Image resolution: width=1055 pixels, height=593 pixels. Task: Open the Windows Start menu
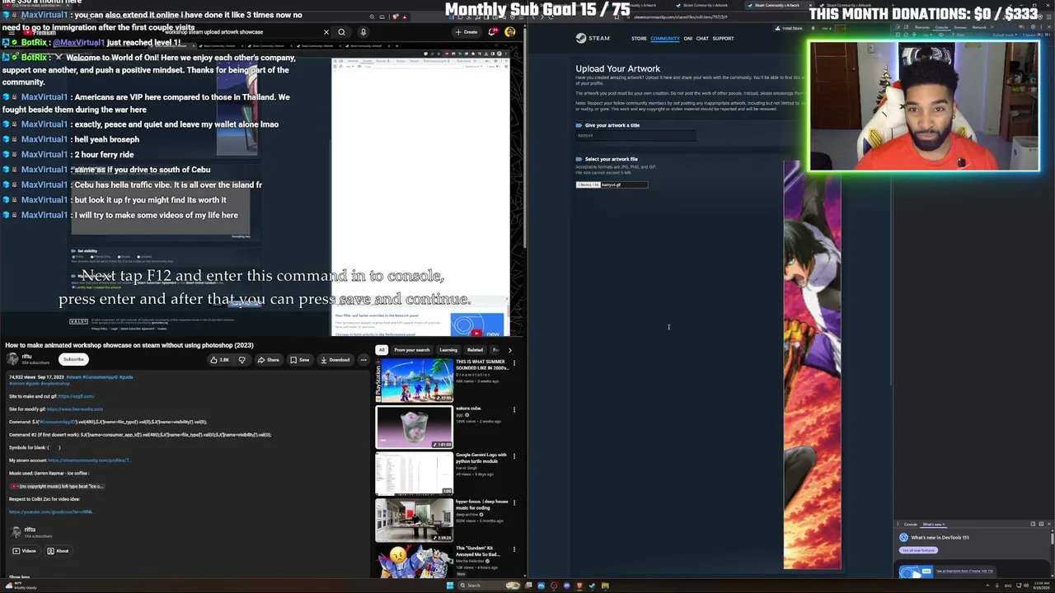click(450, 586)
